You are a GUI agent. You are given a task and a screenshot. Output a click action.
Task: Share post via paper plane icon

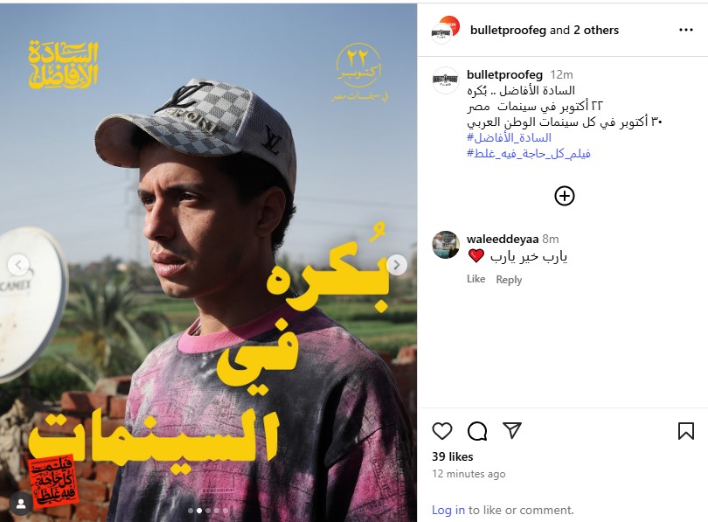[x=512, y=430]
